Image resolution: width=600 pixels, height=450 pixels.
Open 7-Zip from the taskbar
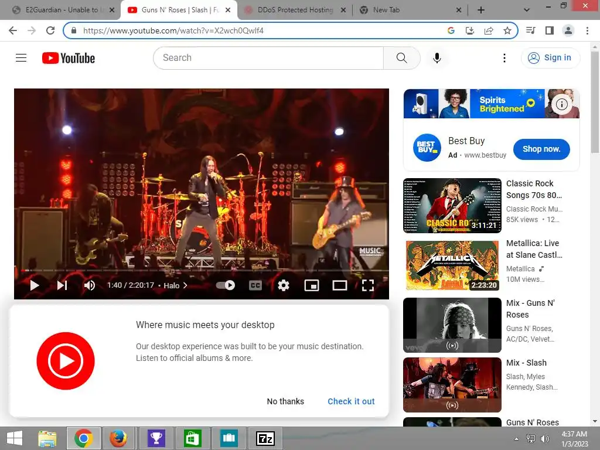[x=265, y=438]
